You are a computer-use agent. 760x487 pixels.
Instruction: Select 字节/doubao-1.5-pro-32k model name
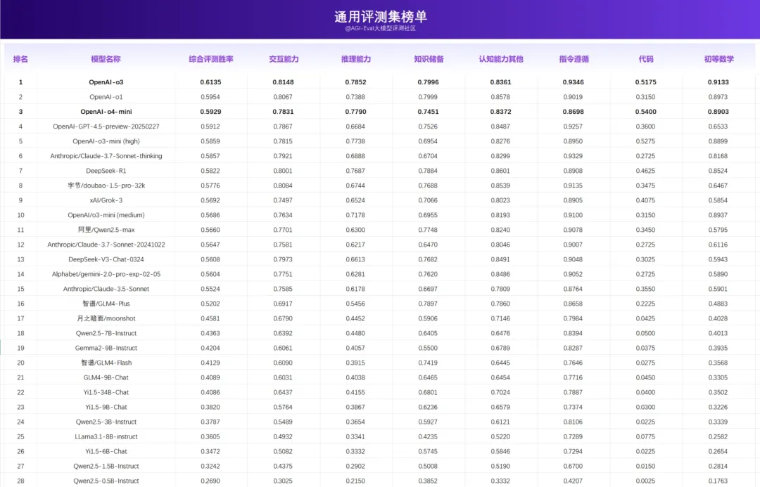[106, 186]
